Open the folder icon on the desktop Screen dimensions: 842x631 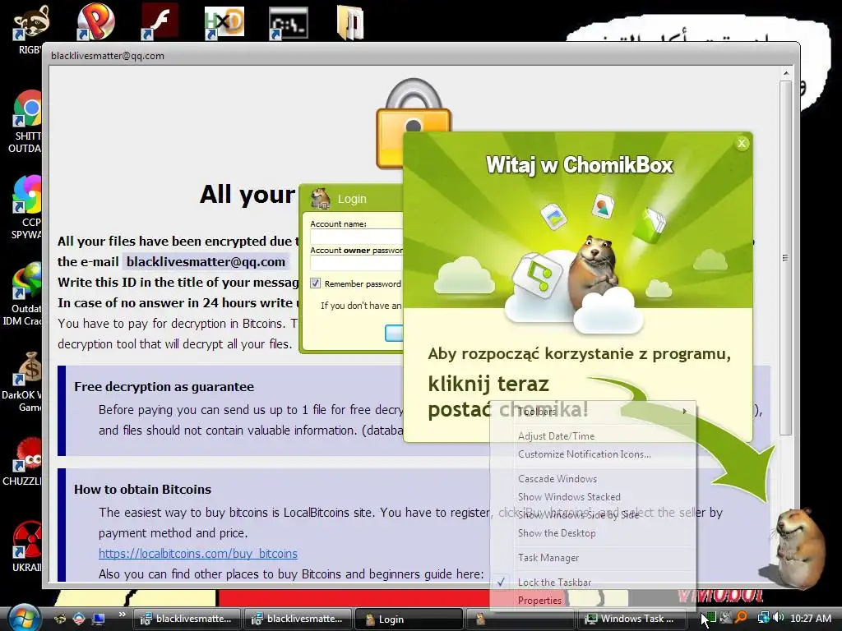[350, 22]
